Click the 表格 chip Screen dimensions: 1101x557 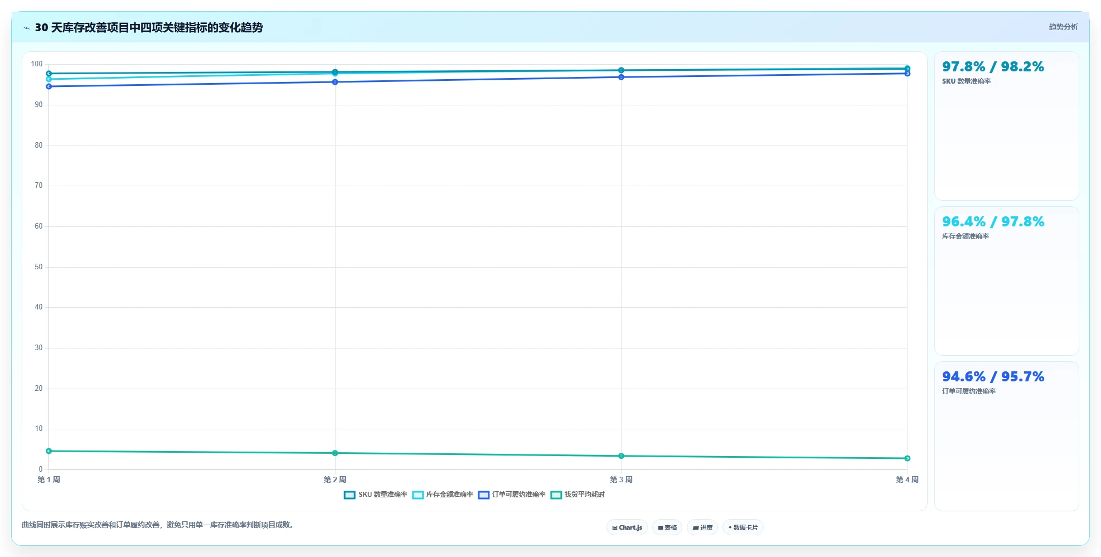667,527
